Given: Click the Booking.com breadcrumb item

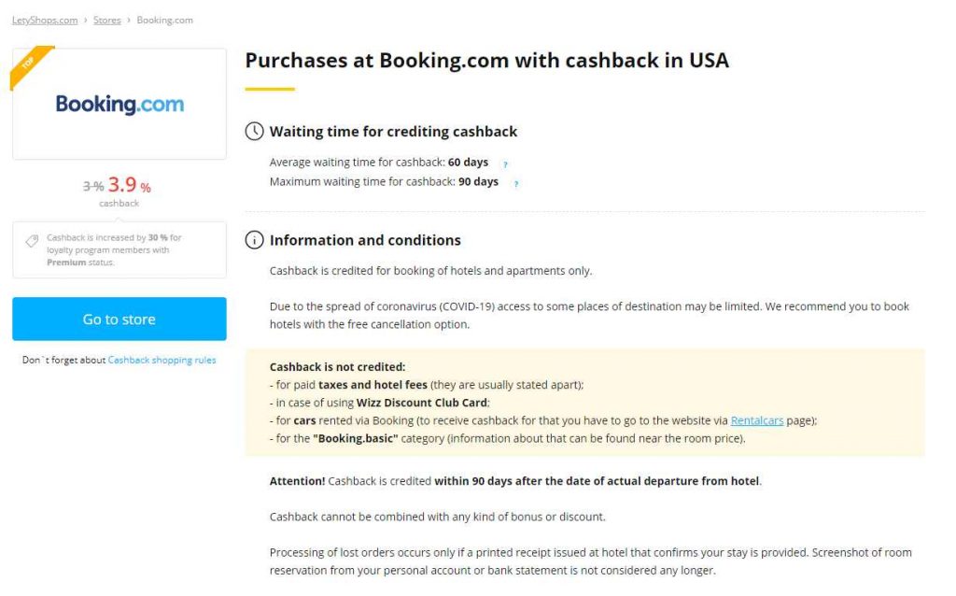Looking at the screenshot, I should 165,21.
